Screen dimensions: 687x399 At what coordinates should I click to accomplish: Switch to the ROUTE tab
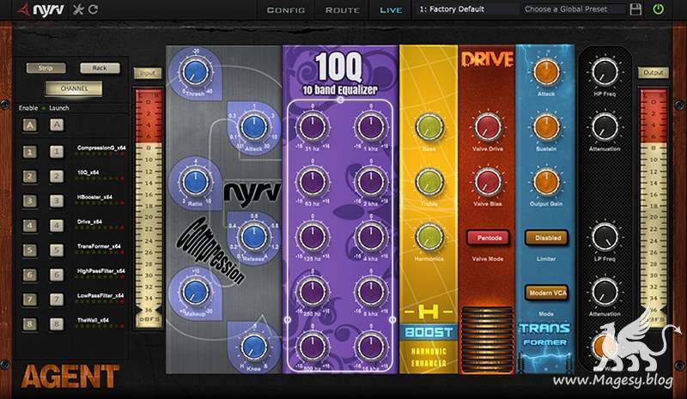(343, 9)
